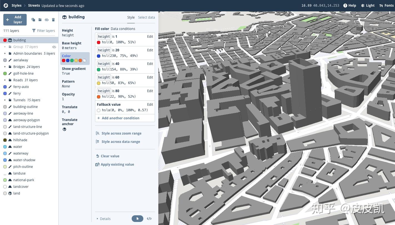395x225 pixels.
Task: Click the Style across data range icon
Action: click(97, 141)
